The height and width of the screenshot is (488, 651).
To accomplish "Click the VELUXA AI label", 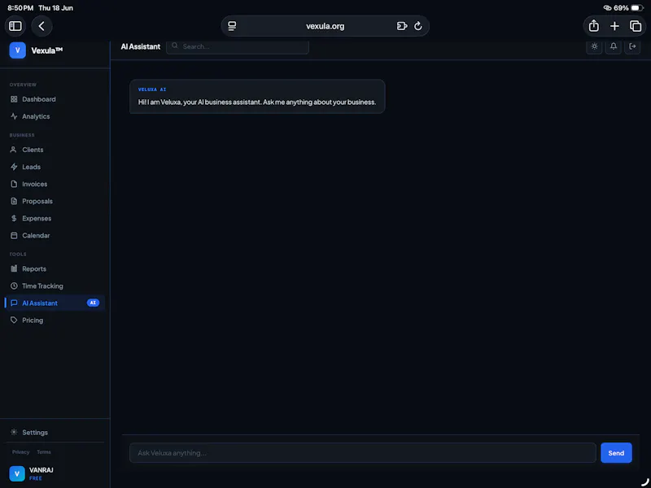I will click(152, 89).
